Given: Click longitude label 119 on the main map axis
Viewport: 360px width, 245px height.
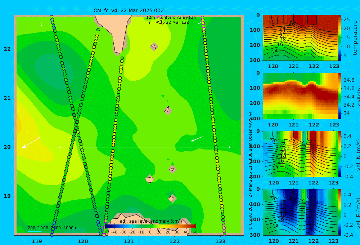Looking at the screenshot, I should 37,241.
